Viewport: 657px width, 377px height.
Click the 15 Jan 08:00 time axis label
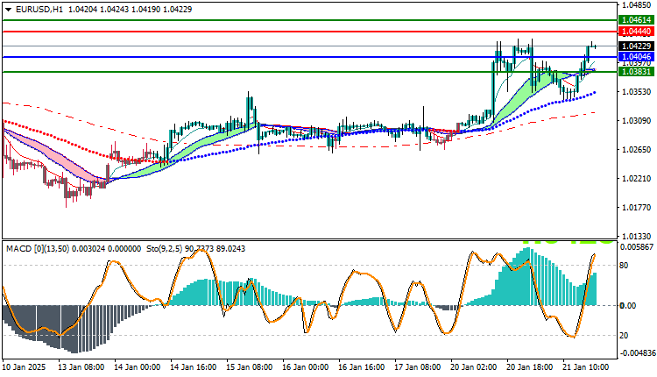click(x=250, y=367)
